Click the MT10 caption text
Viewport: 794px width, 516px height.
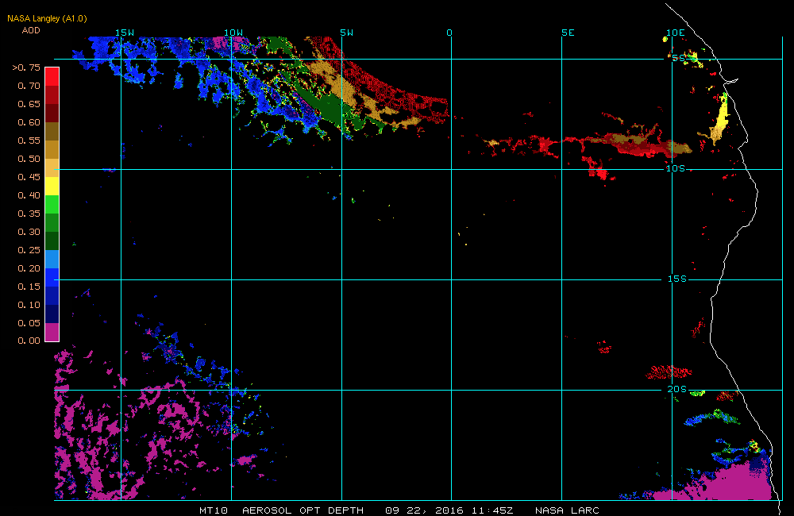click(x=214, y=510)
